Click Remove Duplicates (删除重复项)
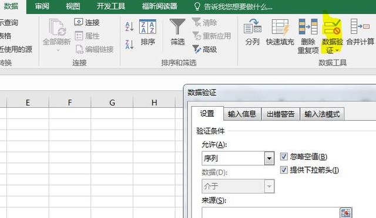The width and height of the screenshot is (376, 218). coord(308,36)
